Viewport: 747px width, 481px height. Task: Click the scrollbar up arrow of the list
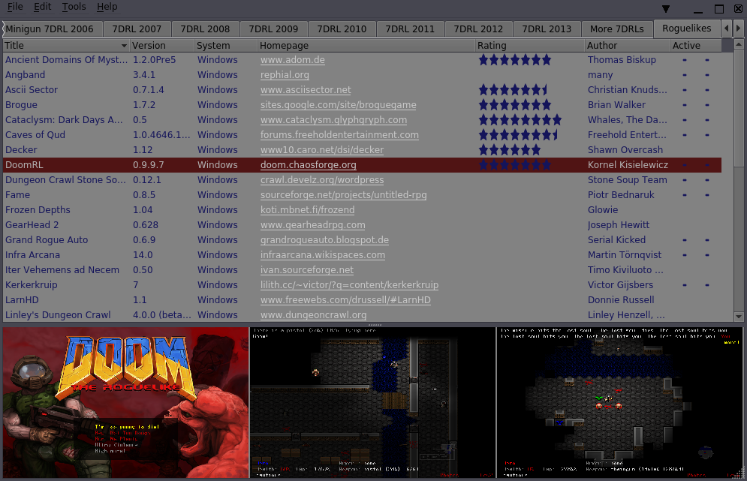[739, 44]
